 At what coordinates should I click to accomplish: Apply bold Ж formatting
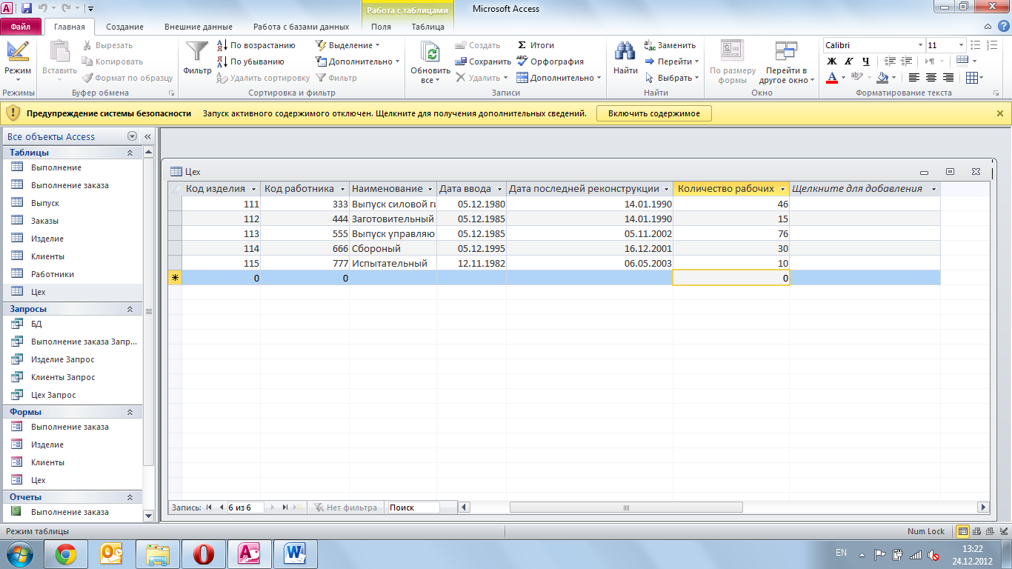[x=832, y=61]
